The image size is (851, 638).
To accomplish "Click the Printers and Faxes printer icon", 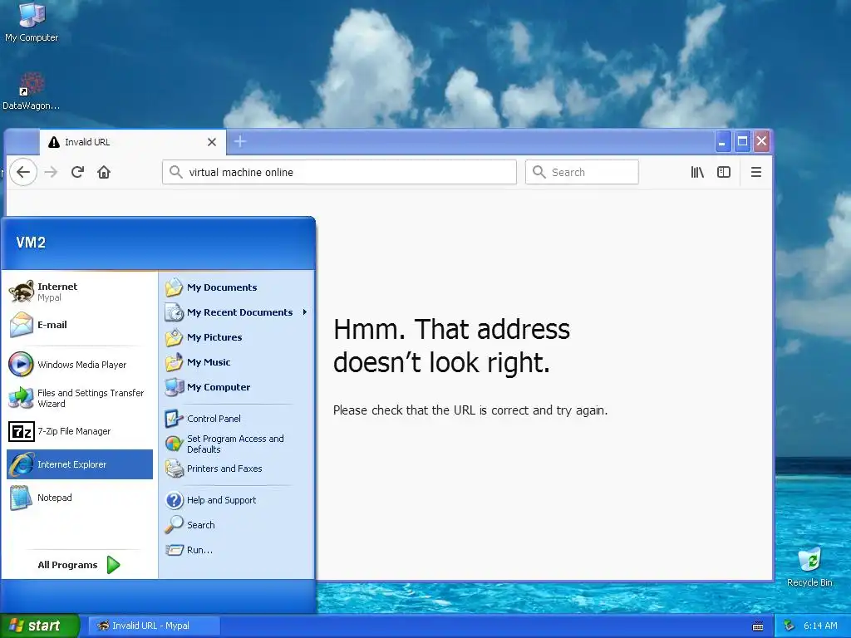I will tap(175, 469).
